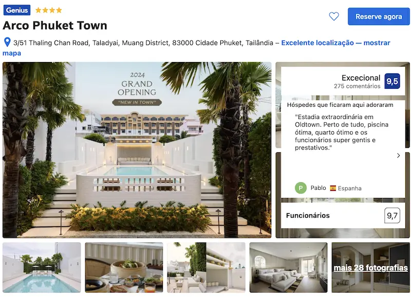411x297 pixels.
Task: Click the four-star rating stars
Action: point(48,10)
